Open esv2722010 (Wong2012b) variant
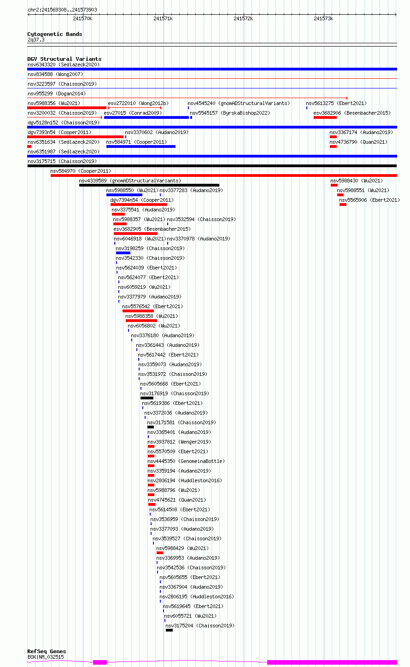 (x=138, y=104)
